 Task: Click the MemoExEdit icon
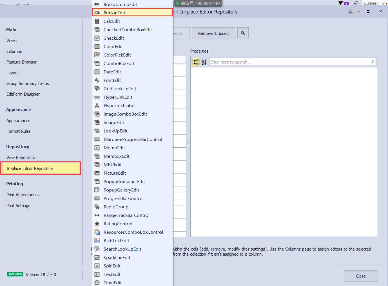[97, 156]
